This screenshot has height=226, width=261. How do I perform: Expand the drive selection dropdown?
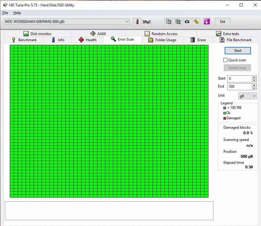(127, 22)
